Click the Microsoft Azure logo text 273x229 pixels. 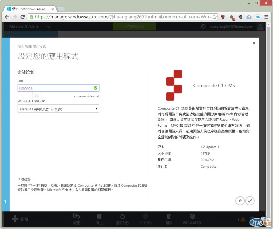24,27
